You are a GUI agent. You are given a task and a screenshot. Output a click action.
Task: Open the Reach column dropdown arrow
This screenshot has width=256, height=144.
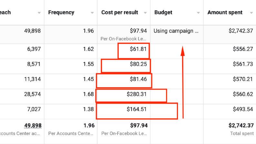39,13
